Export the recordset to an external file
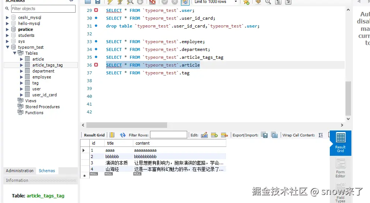370x203 pixels. click(264, 135)
